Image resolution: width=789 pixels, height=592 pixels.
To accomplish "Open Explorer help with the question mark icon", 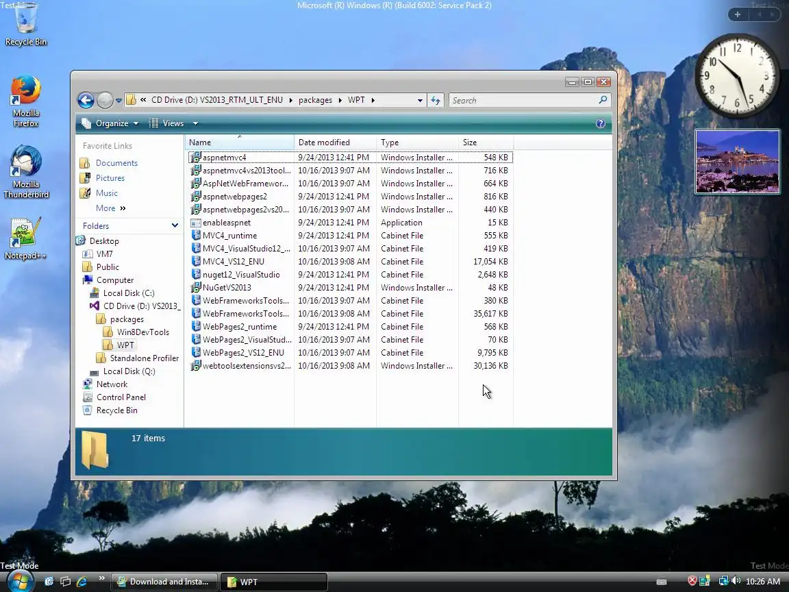I will [x=600, y=123].
